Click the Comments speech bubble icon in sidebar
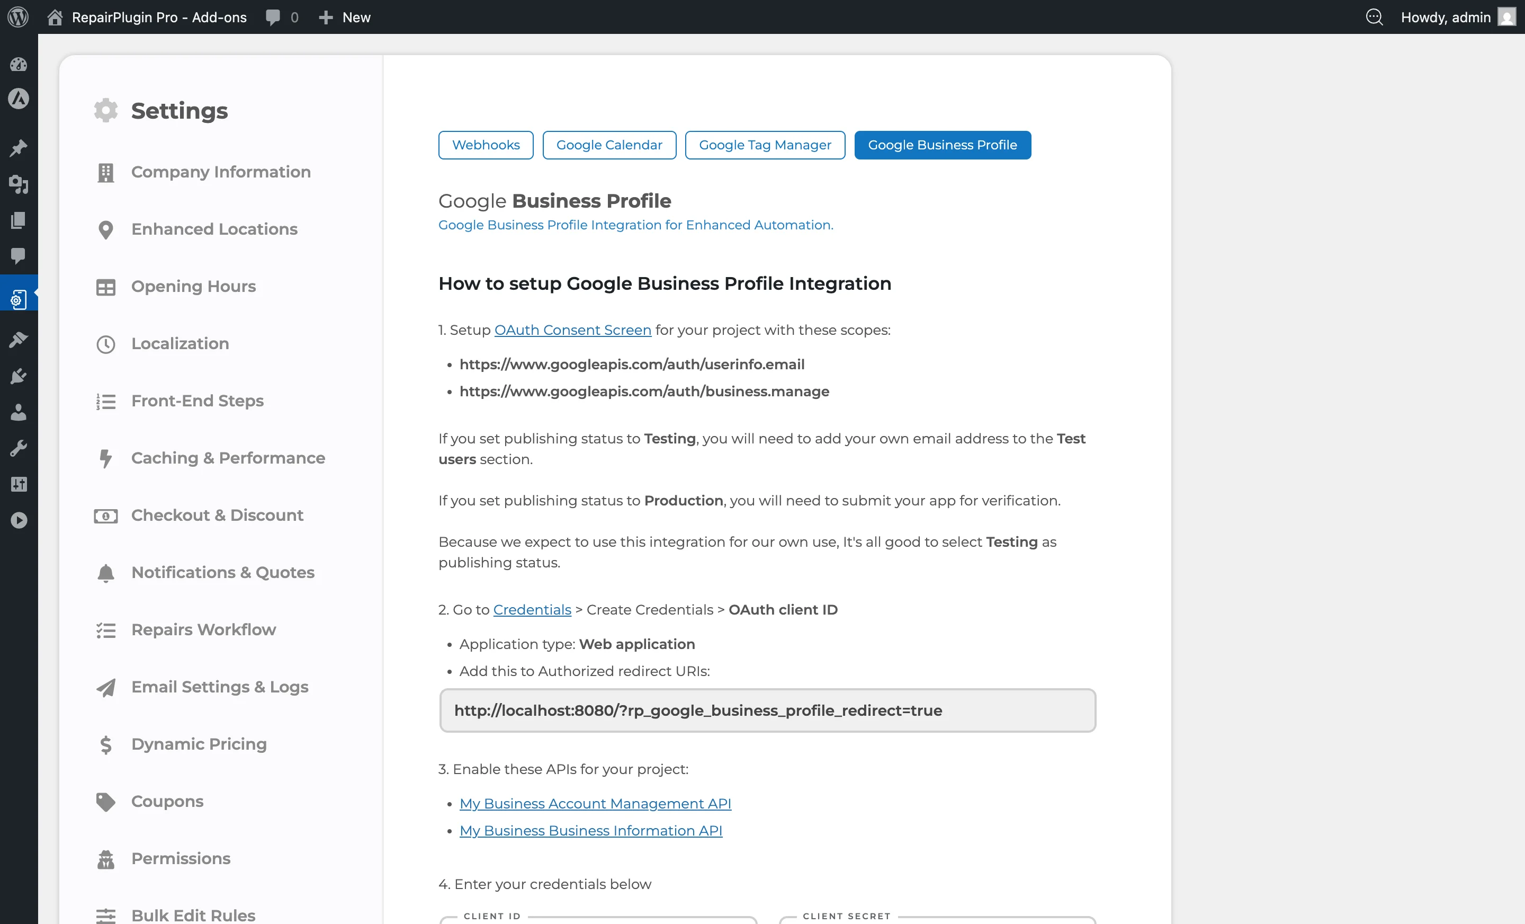The image size is (1525, 924). point(19,257)
